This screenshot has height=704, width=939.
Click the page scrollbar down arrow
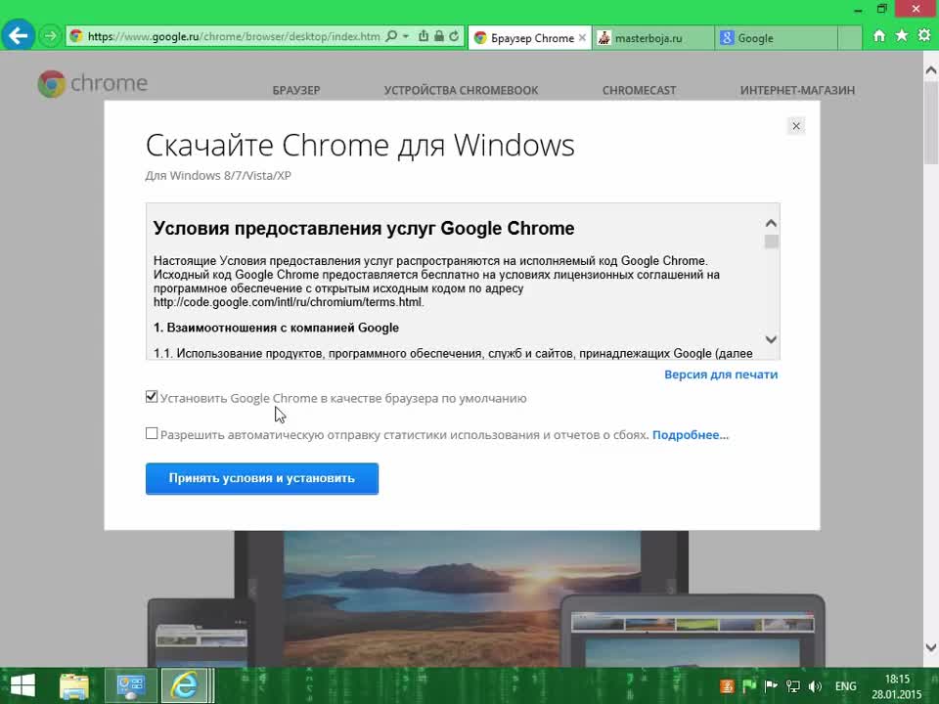click(930, 647)
